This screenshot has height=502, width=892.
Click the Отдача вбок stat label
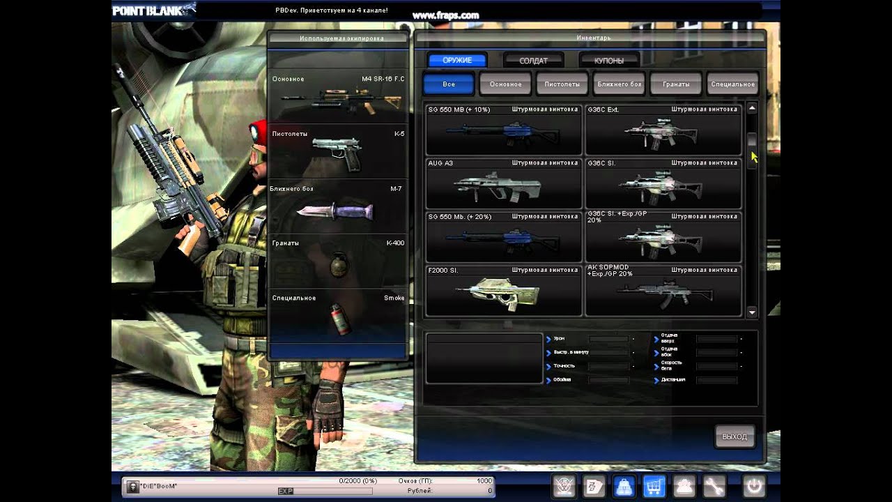pos(669,351)
